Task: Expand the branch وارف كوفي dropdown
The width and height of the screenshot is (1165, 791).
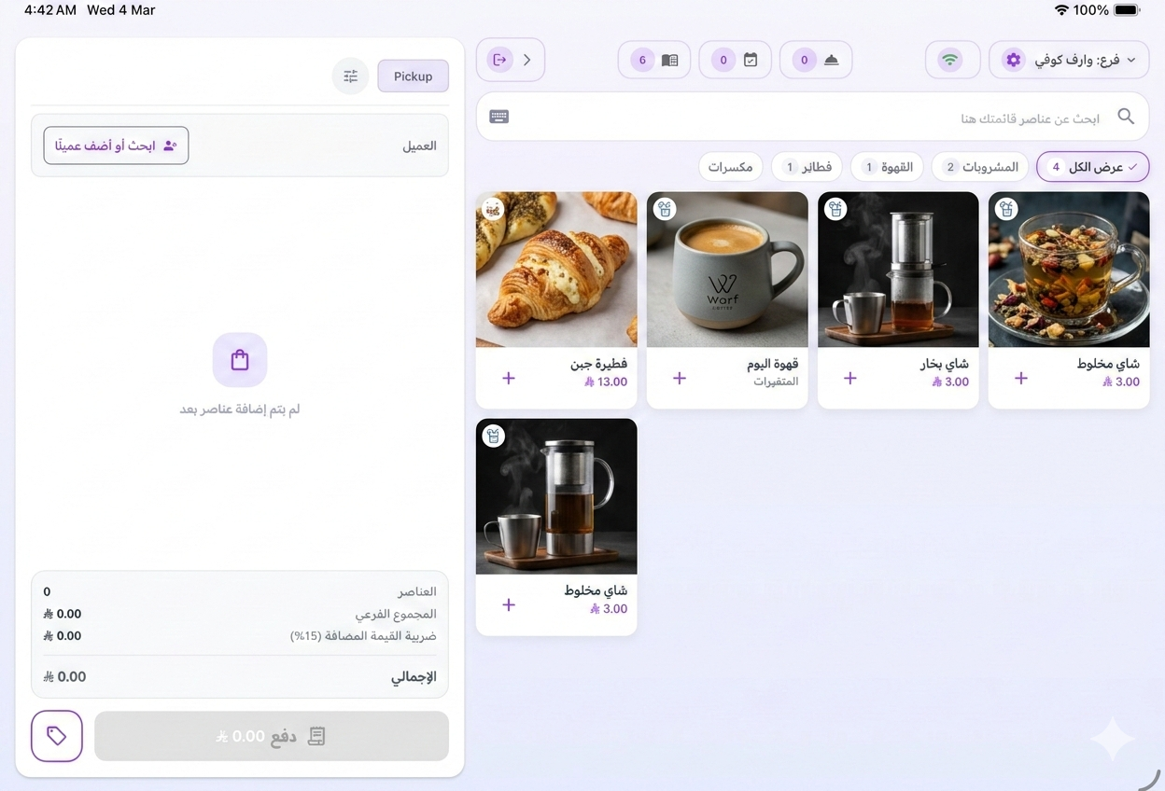Action: (1070, 60)
